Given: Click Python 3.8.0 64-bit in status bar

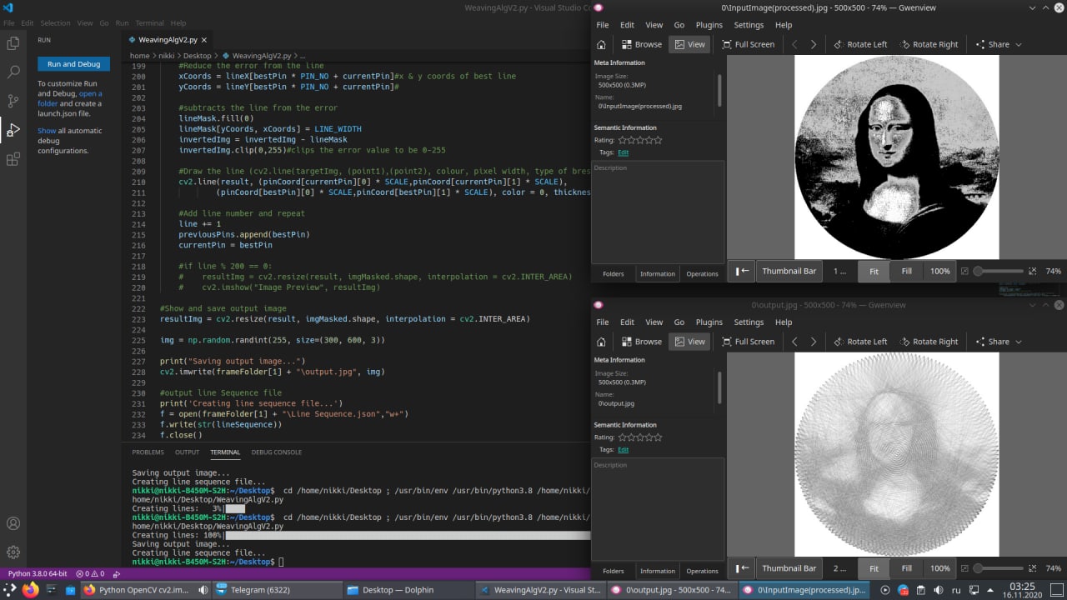Looking at the screenshot, I should (x=36, y=574).
